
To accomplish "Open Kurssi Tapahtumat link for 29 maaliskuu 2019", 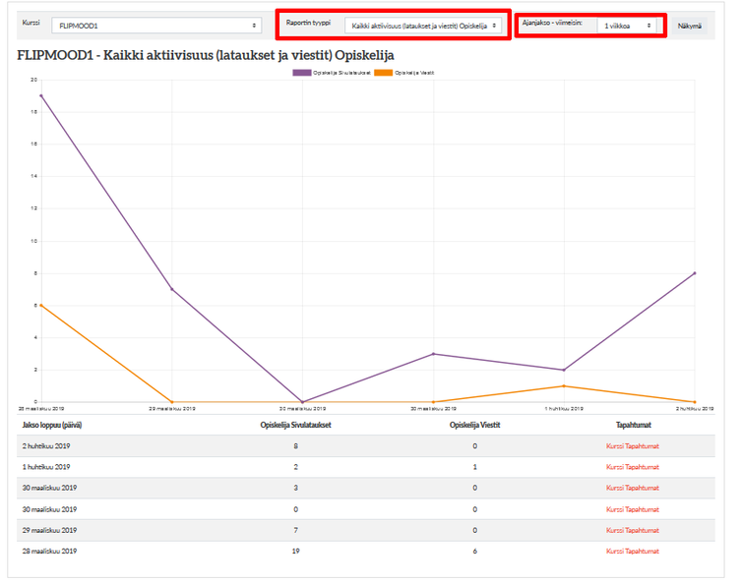I will pos(632,530).
